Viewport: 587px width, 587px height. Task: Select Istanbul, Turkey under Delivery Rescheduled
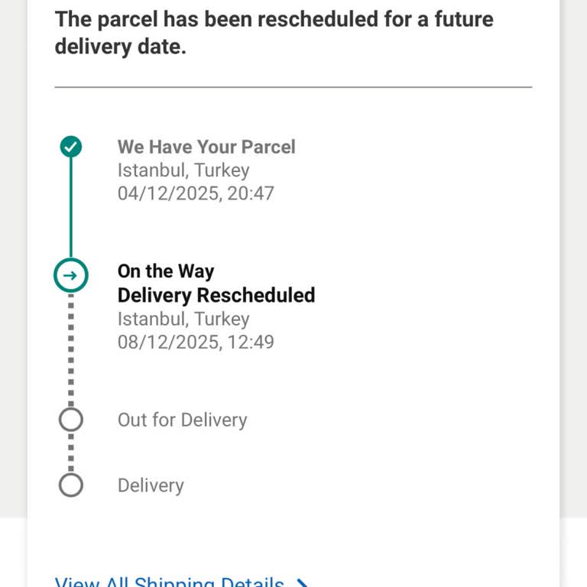coord(183,318)
